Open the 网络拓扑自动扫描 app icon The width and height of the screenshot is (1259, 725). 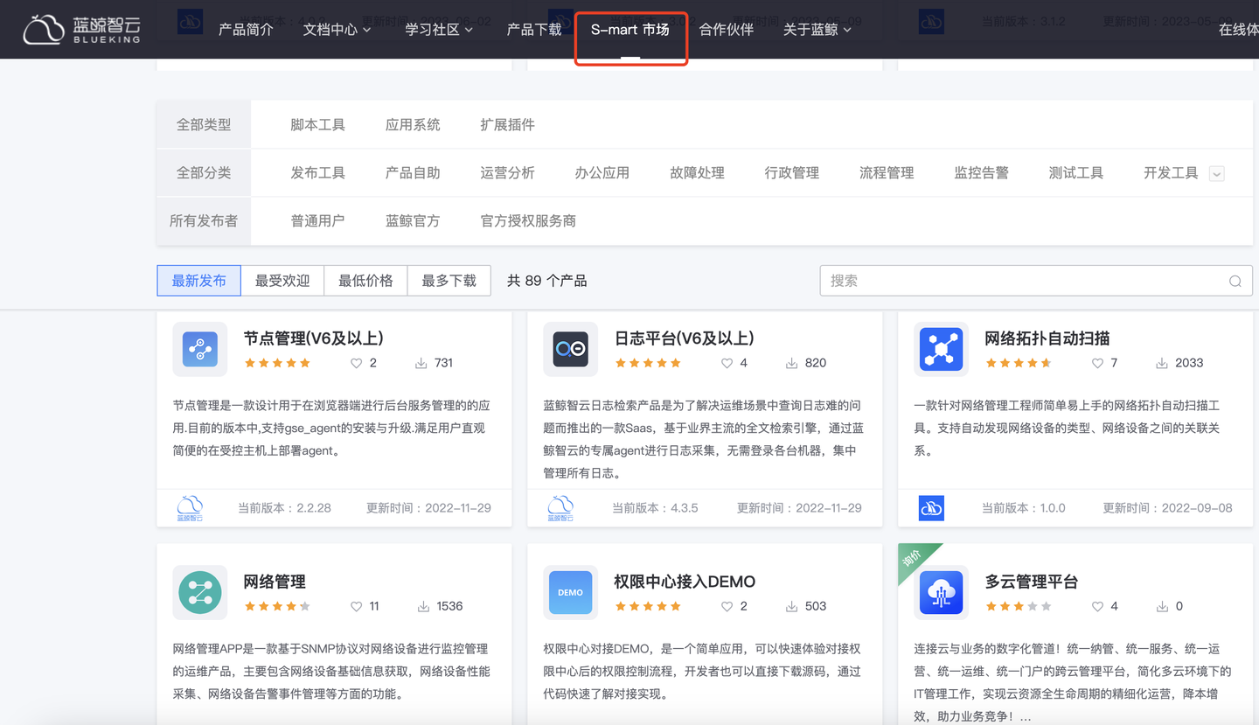point(941,349)
